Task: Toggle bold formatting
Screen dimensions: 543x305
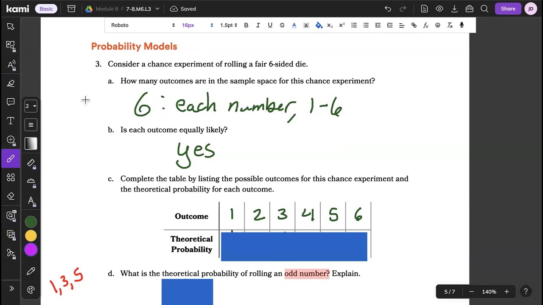Action: tap(246, 25)
